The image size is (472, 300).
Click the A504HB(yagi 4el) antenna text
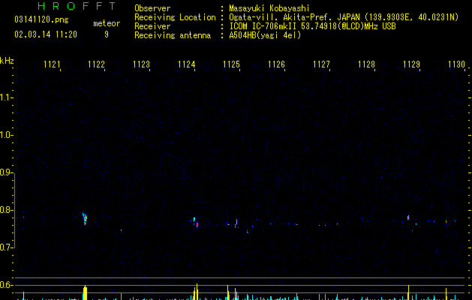(x=265, y=35)
